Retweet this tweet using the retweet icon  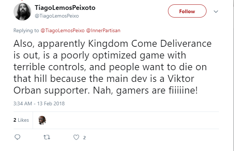(x=47, y=137)
